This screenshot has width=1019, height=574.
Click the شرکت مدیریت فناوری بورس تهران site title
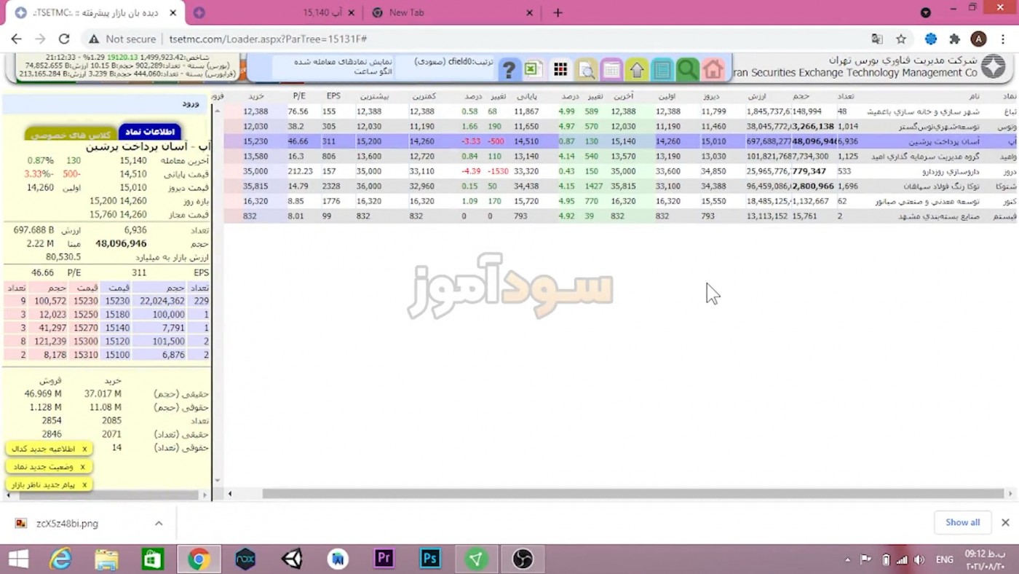pos(903,60)
